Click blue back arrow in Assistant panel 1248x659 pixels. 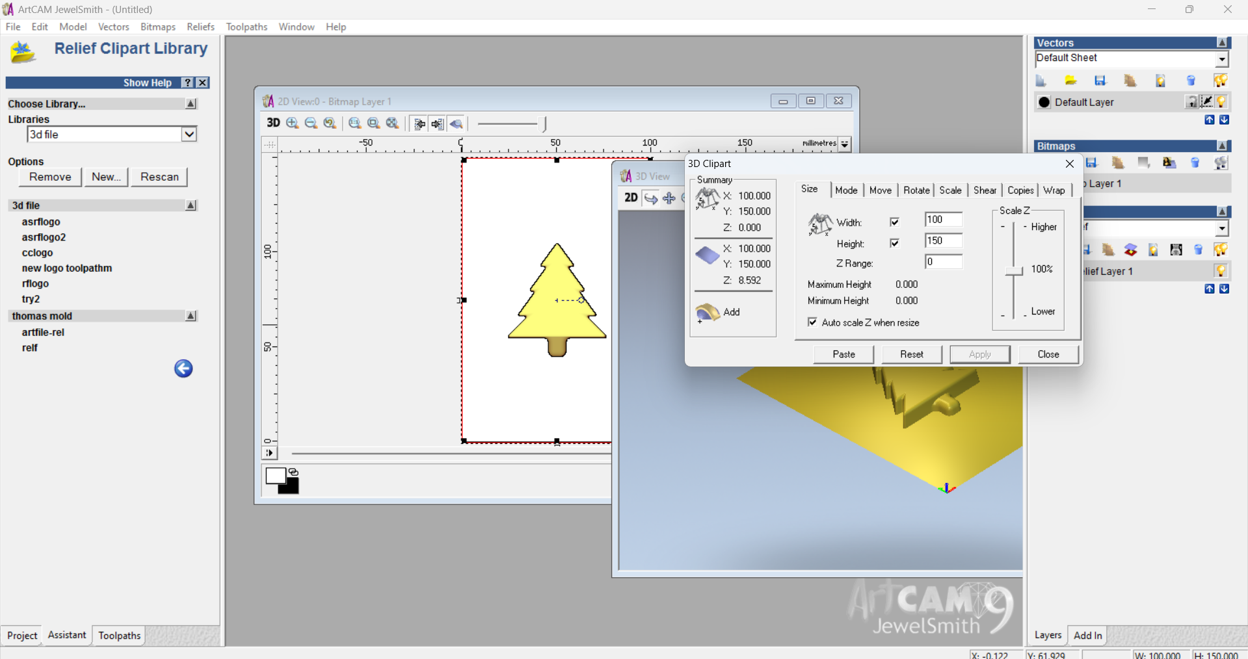tap(183, 368)
